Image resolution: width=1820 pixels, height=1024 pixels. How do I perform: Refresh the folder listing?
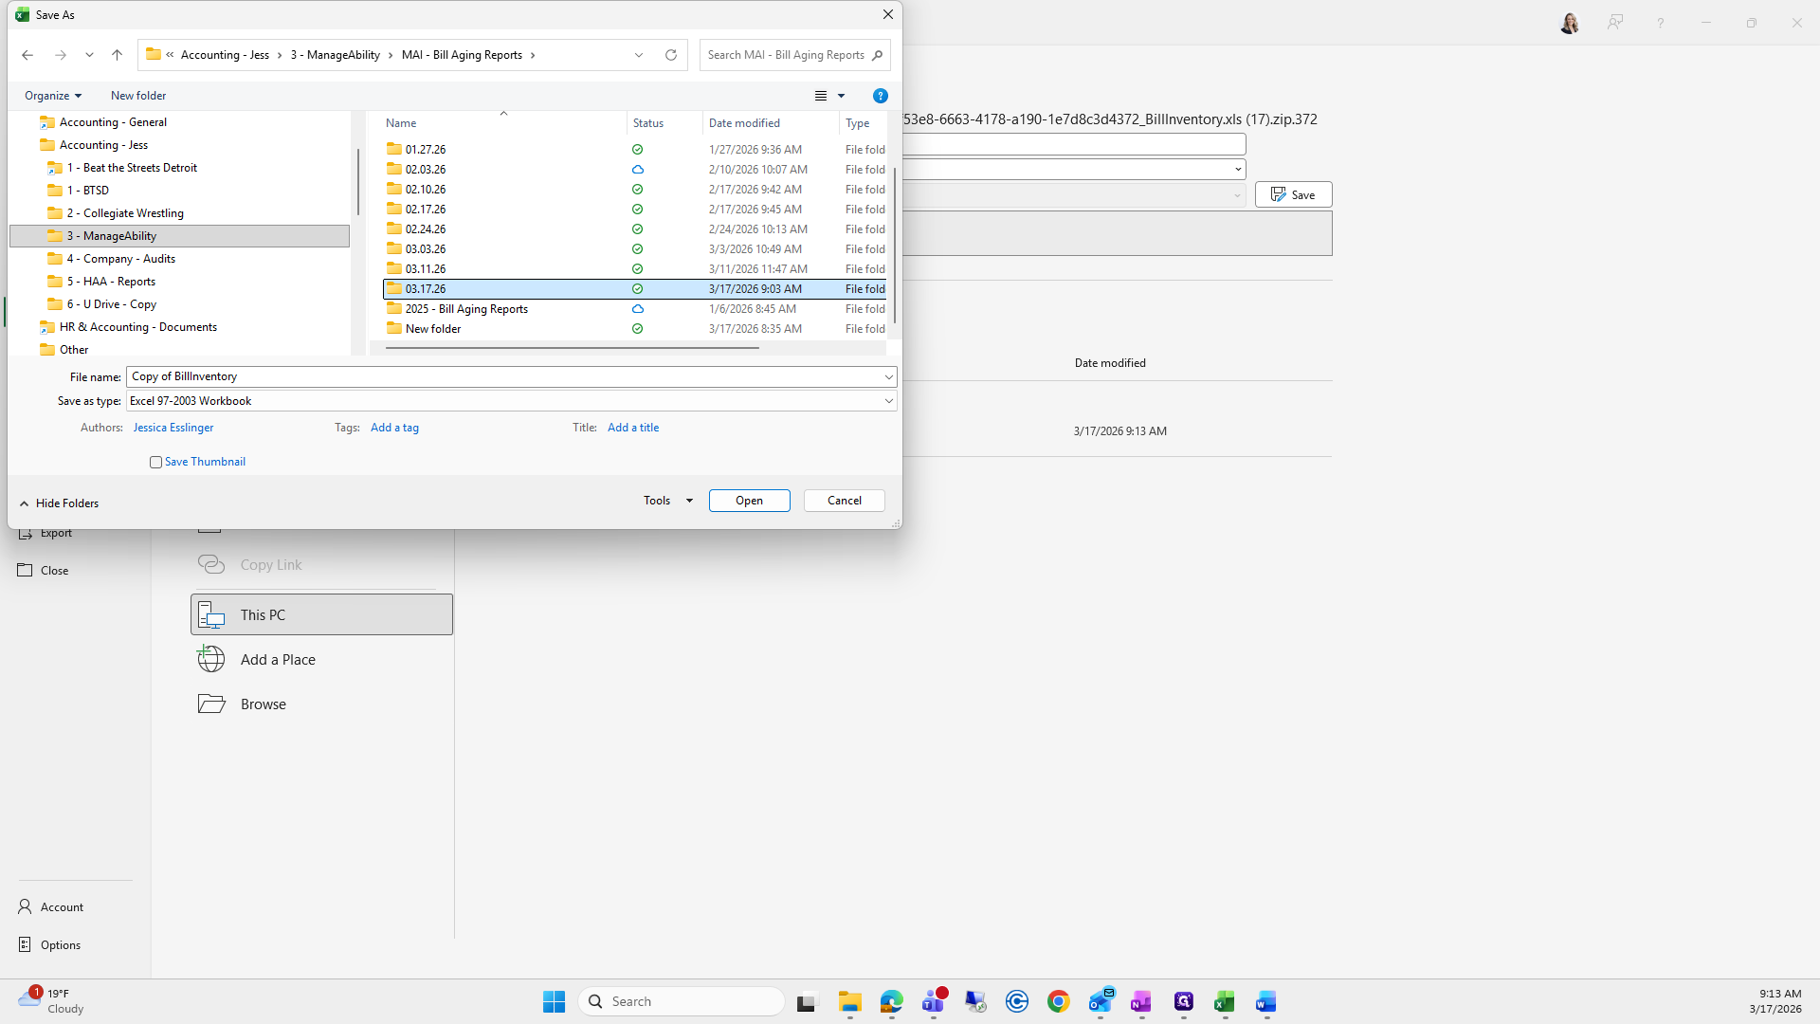(671, 55)
